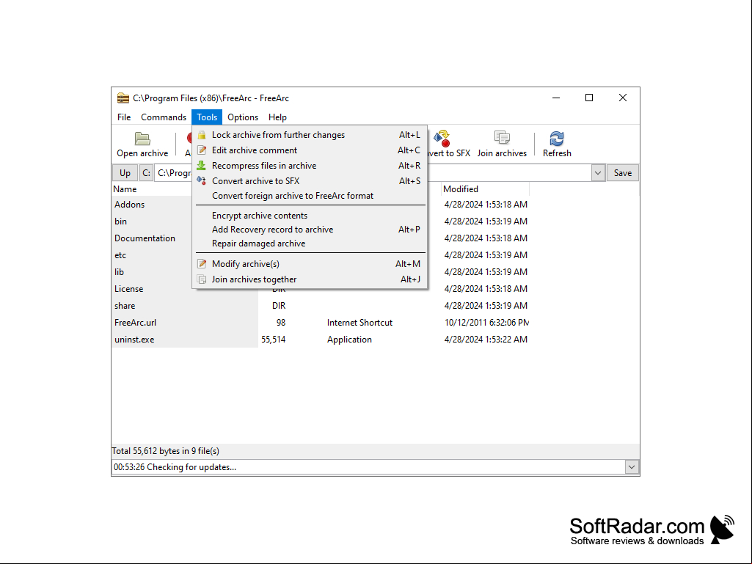Screen dimensions: 752x564
Task: Open the Options menu
Action: click(243, 117)
